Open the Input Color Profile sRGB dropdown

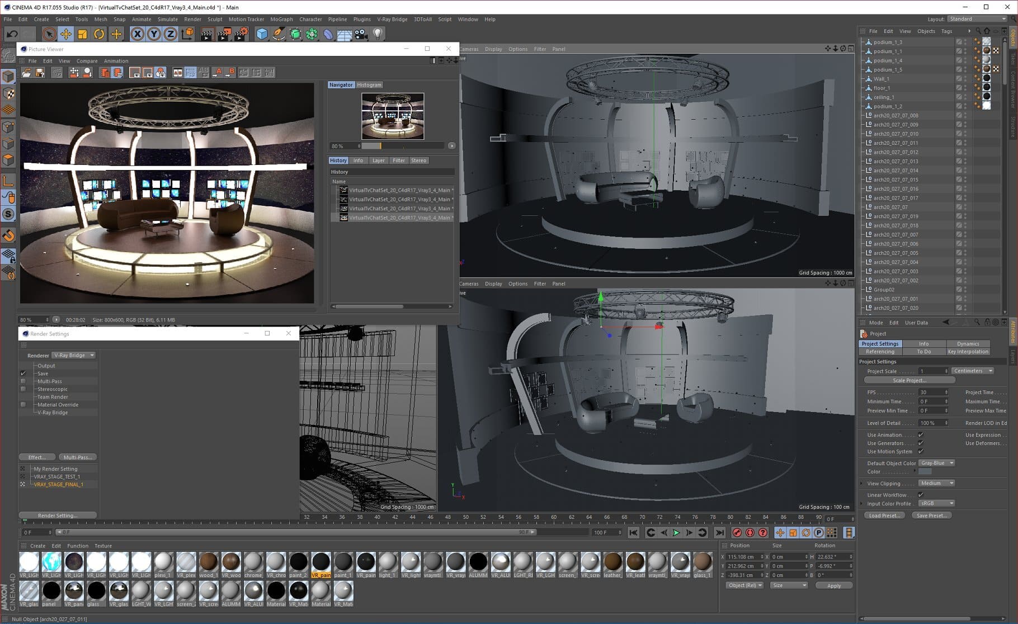(x=937, y=504)
